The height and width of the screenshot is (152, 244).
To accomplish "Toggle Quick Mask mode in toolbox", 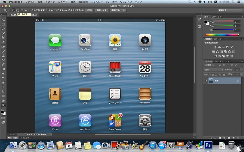I will pos(3,118).
